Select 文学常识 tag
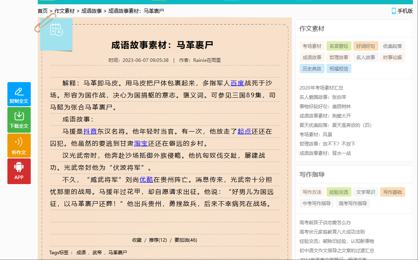 (x=366, y=192)
